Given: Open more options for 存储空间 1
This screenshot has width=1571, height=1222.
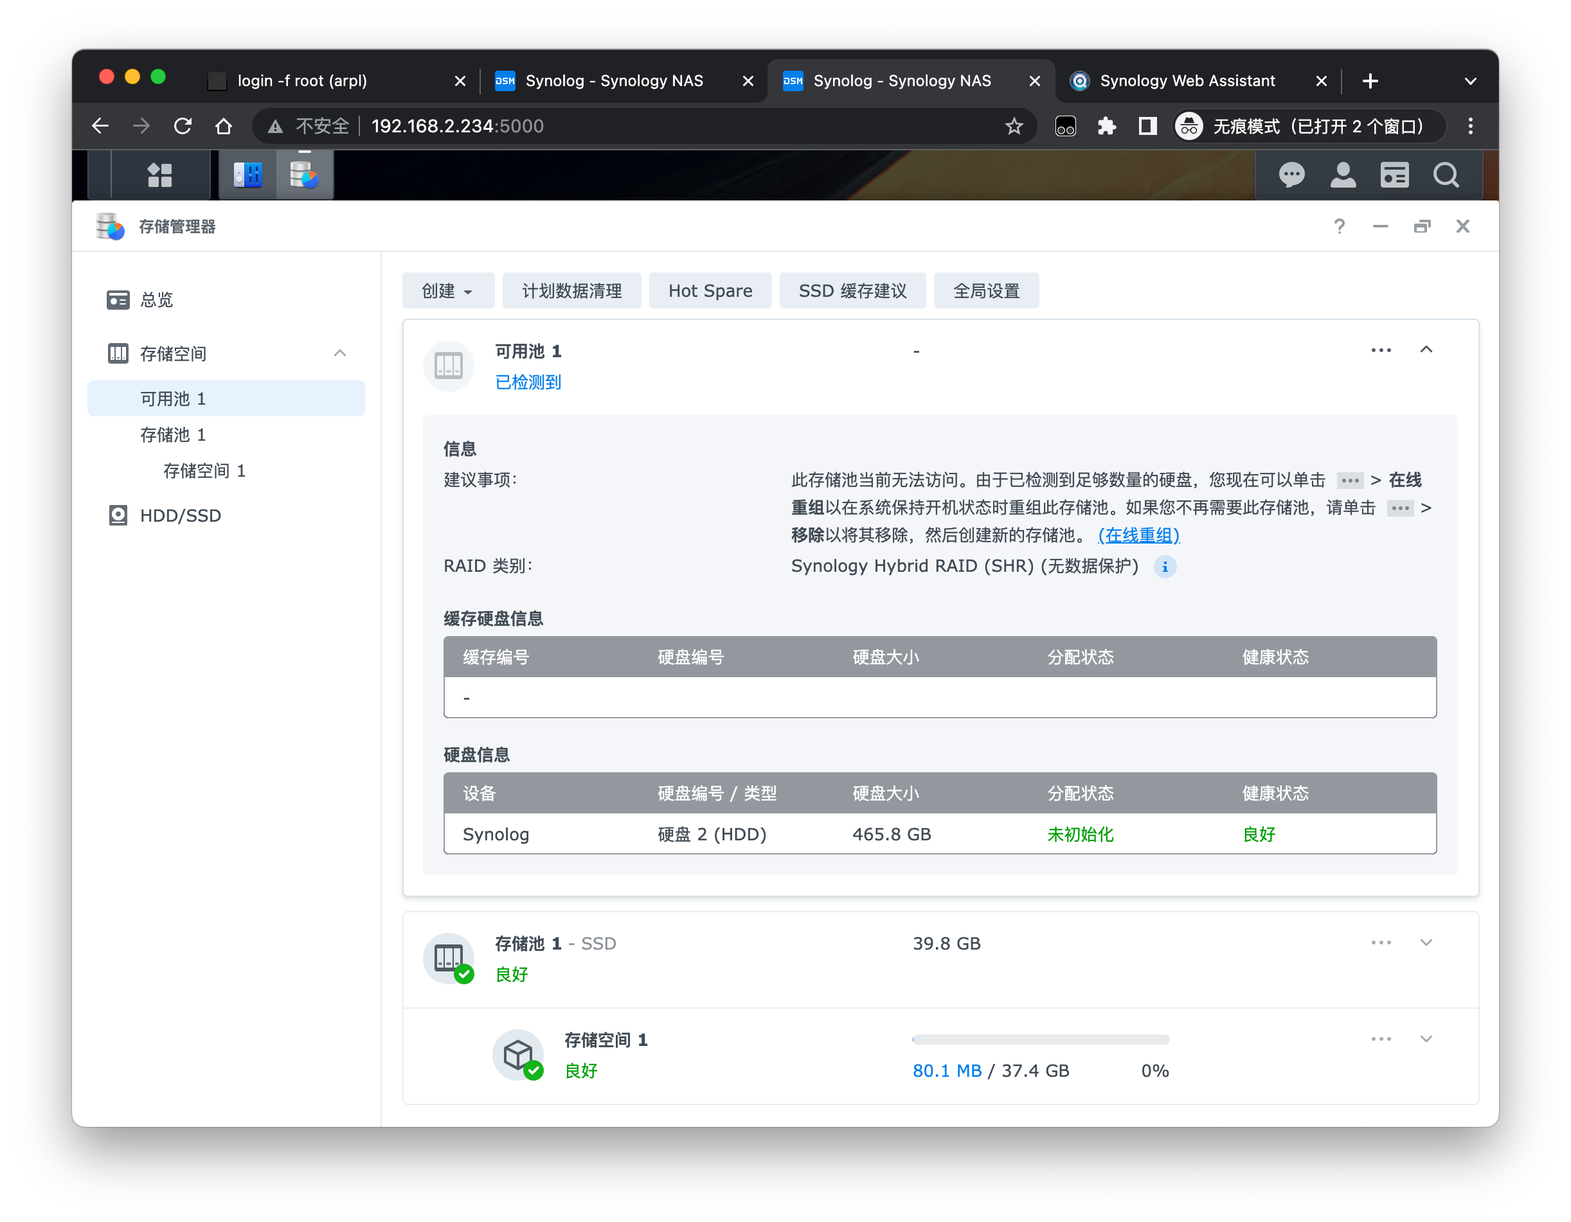Looking at the screenshot, I should pyautogui.click(x=1380, y=1039).
